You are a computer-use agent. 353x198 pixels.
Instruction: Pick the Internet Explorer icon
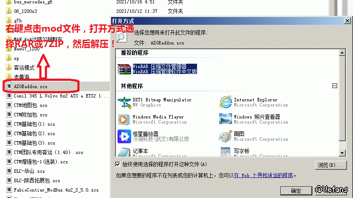(x=226, y=102)
